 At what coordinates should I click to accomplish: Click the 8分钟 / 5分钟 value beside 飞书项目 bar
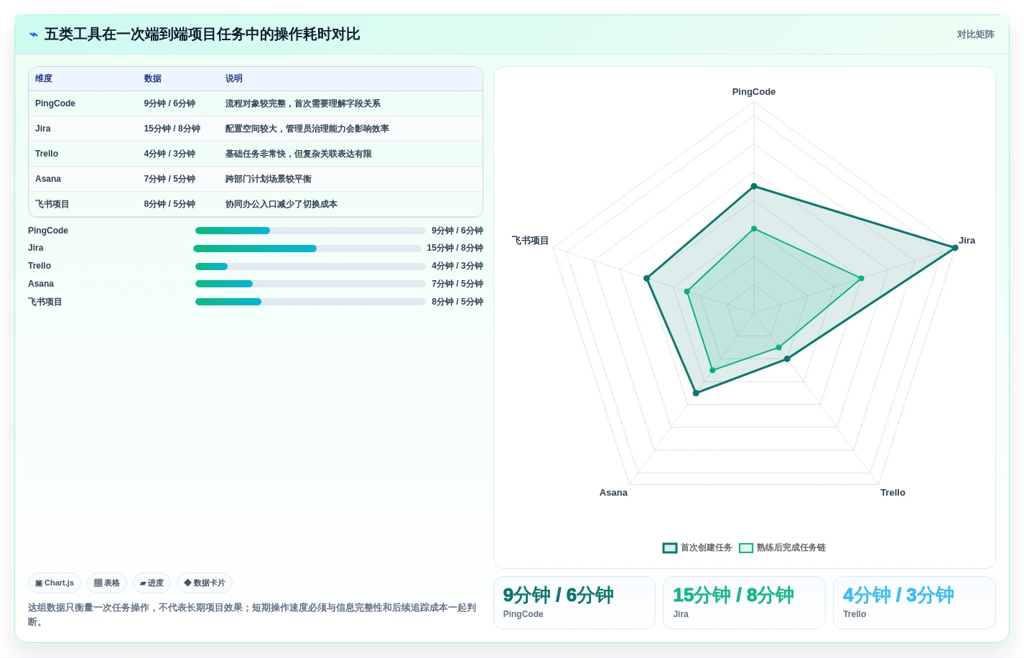(457, 302)
